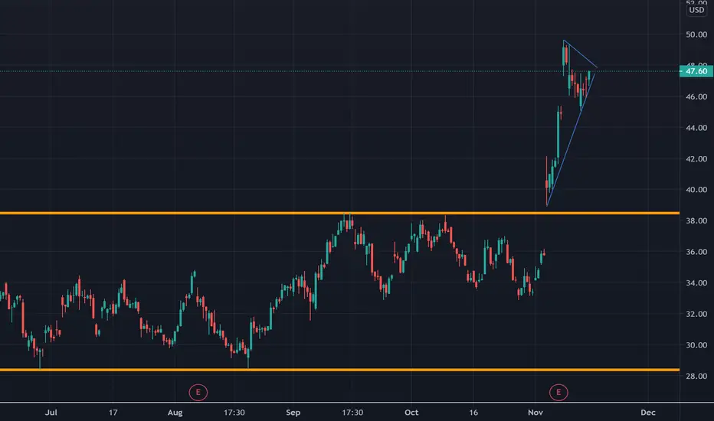Click the 40.00 price axis label
The image size is (714, 421).
pos(696,190)
